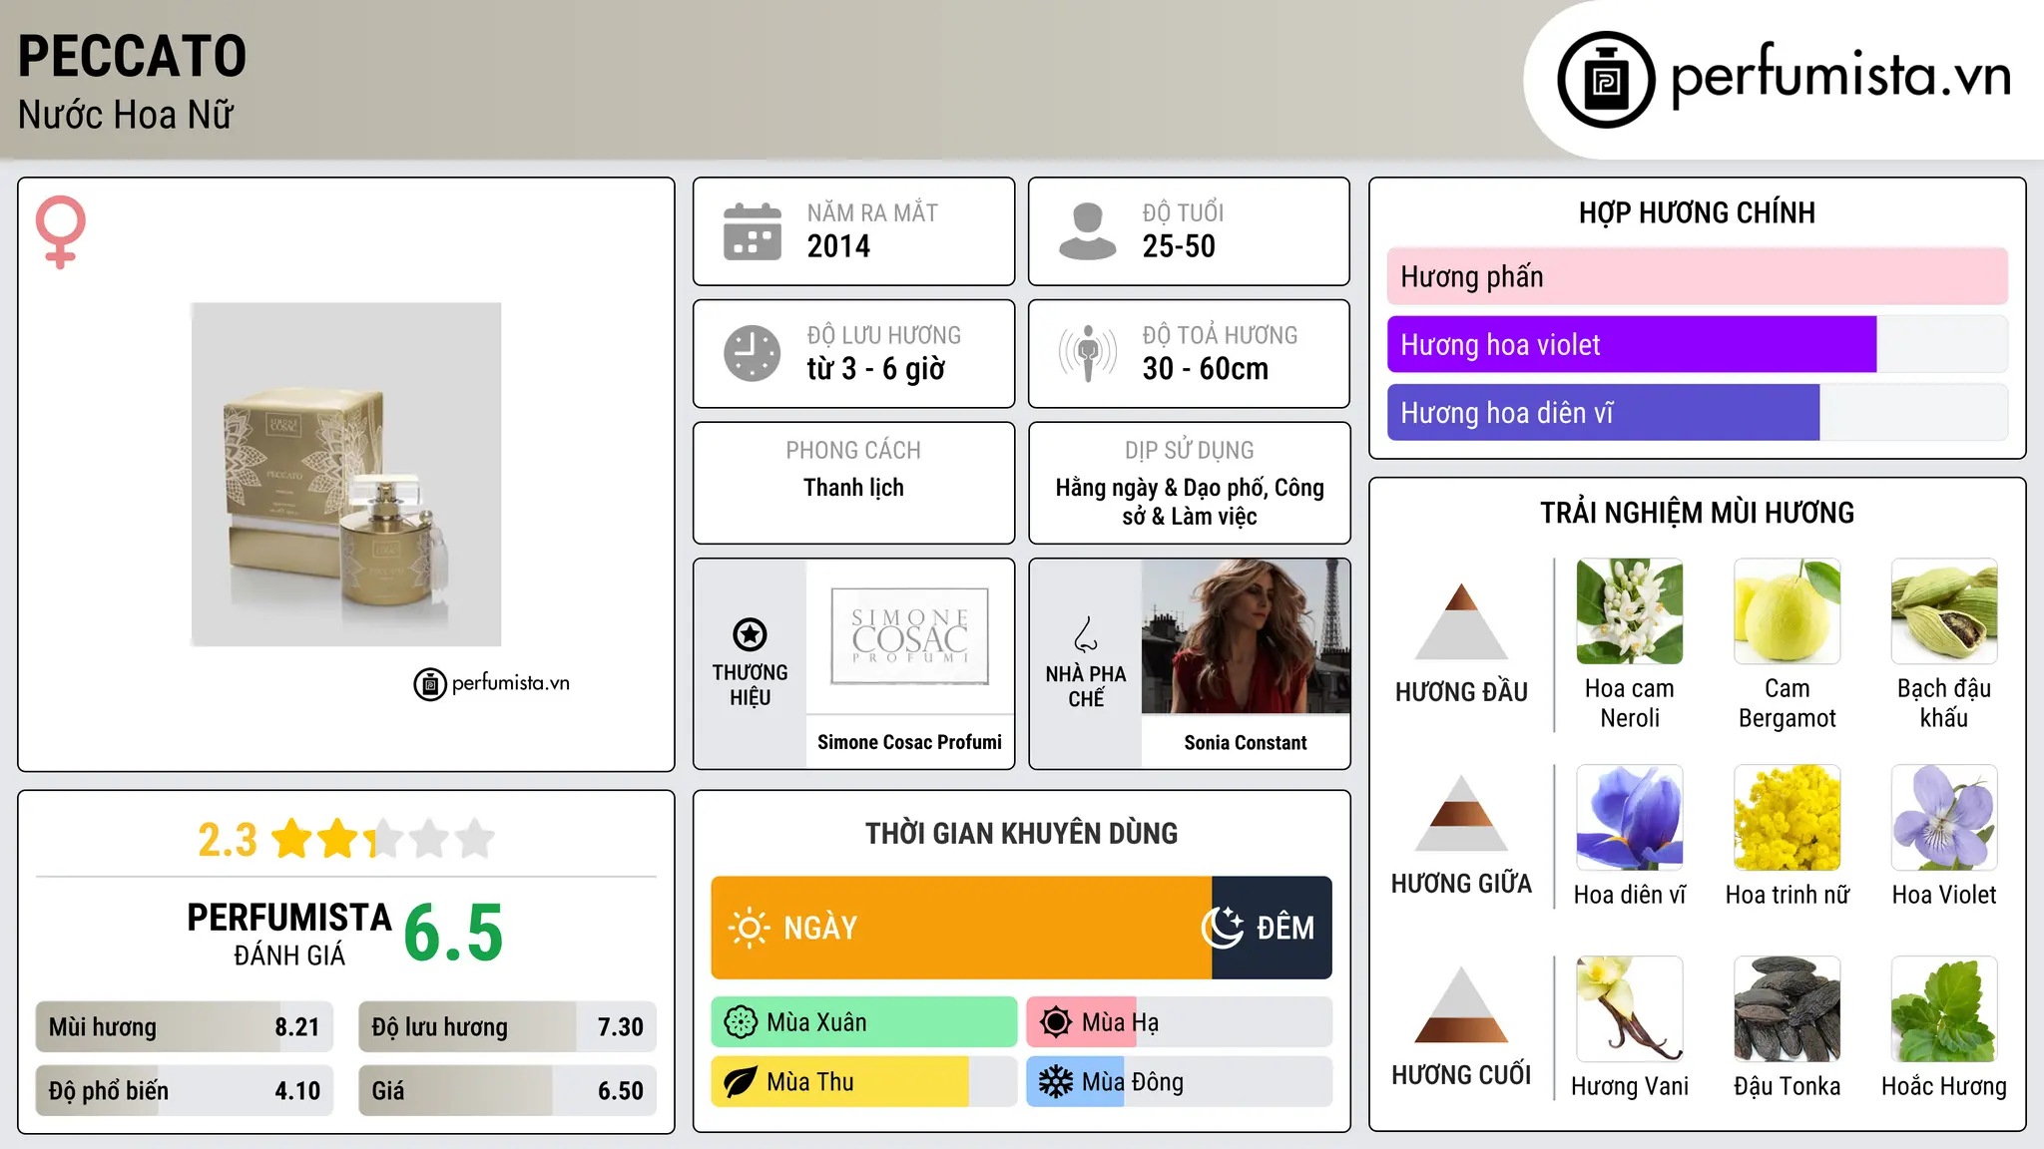
Task: Click the release year value 2014
Action: click(838, 246)
